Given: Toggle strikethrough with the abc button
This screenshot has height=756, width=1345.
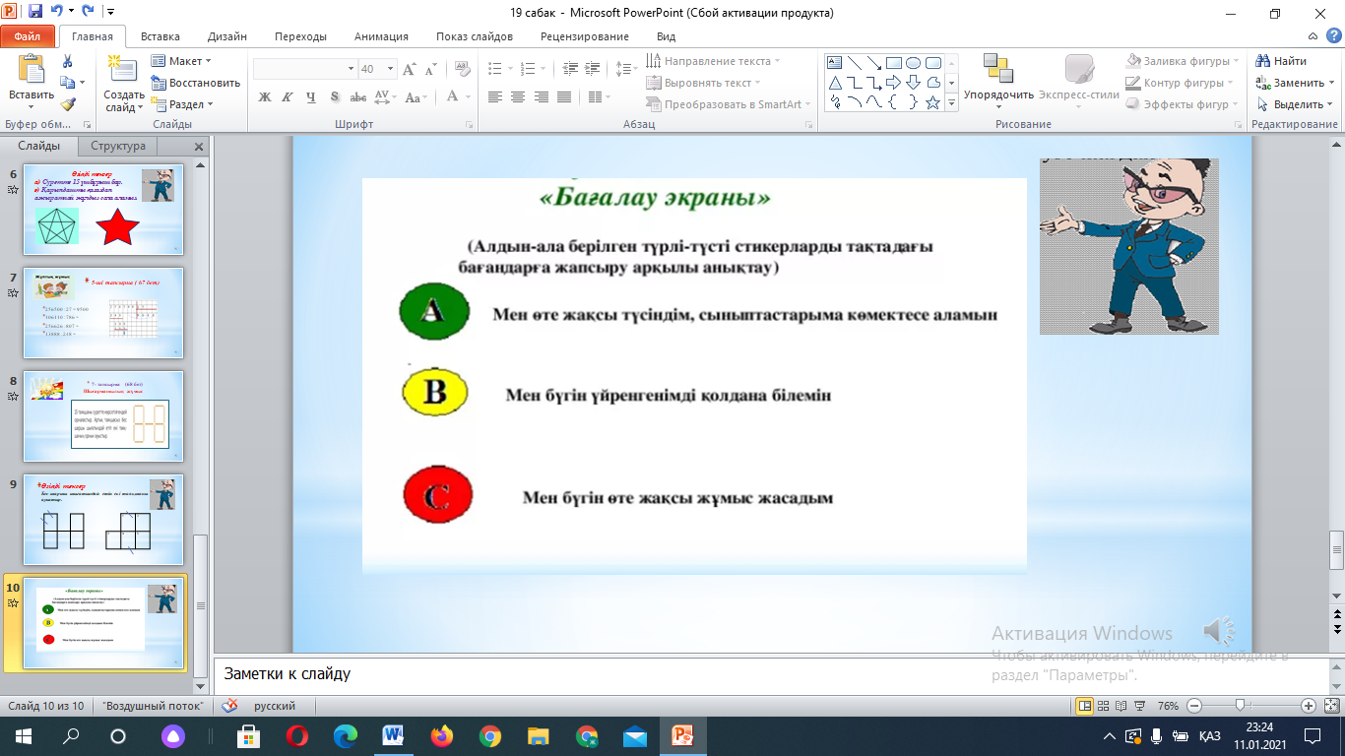Looking at the screenshot, I should pyautogui.click(x=358, y=96).
